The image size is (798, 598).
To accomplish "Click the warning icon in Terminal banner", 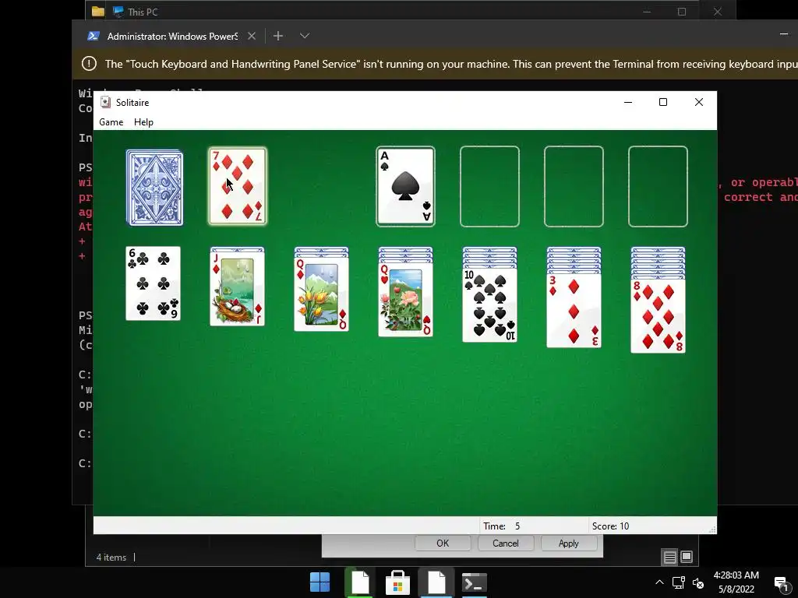I will [x=89, y=64].
